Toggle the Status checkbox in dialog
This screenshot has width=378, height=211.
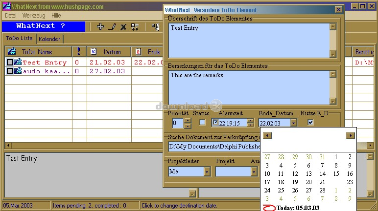click(x=202, y=122)
